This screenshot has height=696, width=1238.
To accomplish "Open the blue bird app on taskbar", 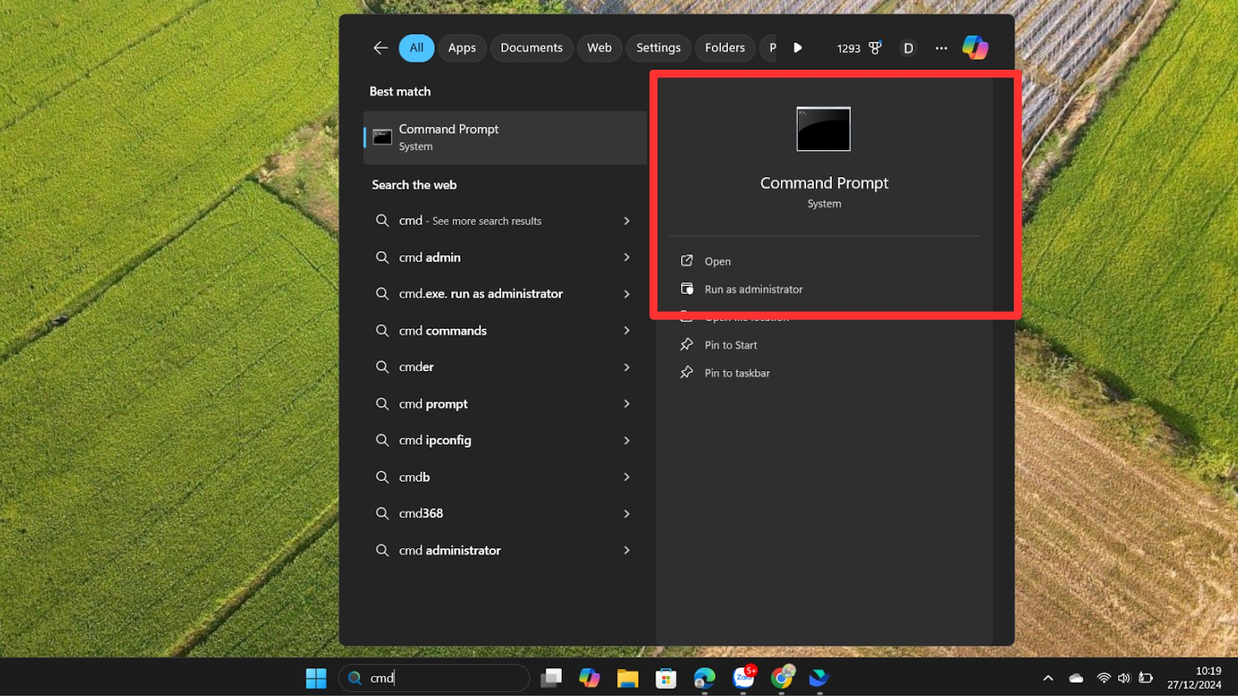I will coord(819,678).
